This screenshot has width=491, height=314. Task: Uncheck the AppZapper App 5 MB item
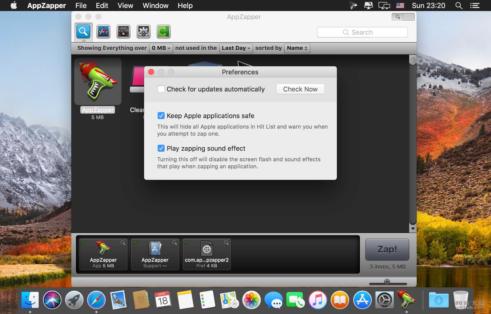point(83,242)
